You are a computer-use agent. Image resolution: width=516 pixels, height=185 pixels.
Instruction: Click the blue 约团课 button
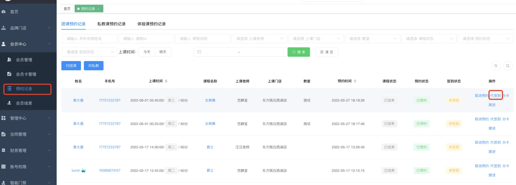click(71, 66)
